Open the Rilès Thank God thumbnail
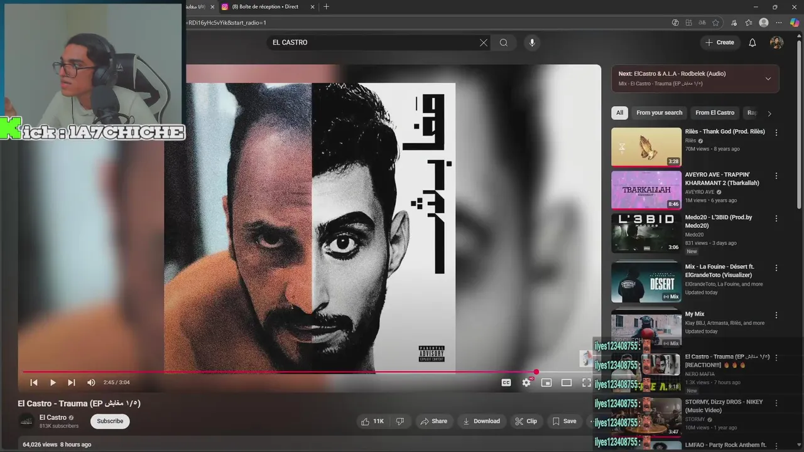 646,148
